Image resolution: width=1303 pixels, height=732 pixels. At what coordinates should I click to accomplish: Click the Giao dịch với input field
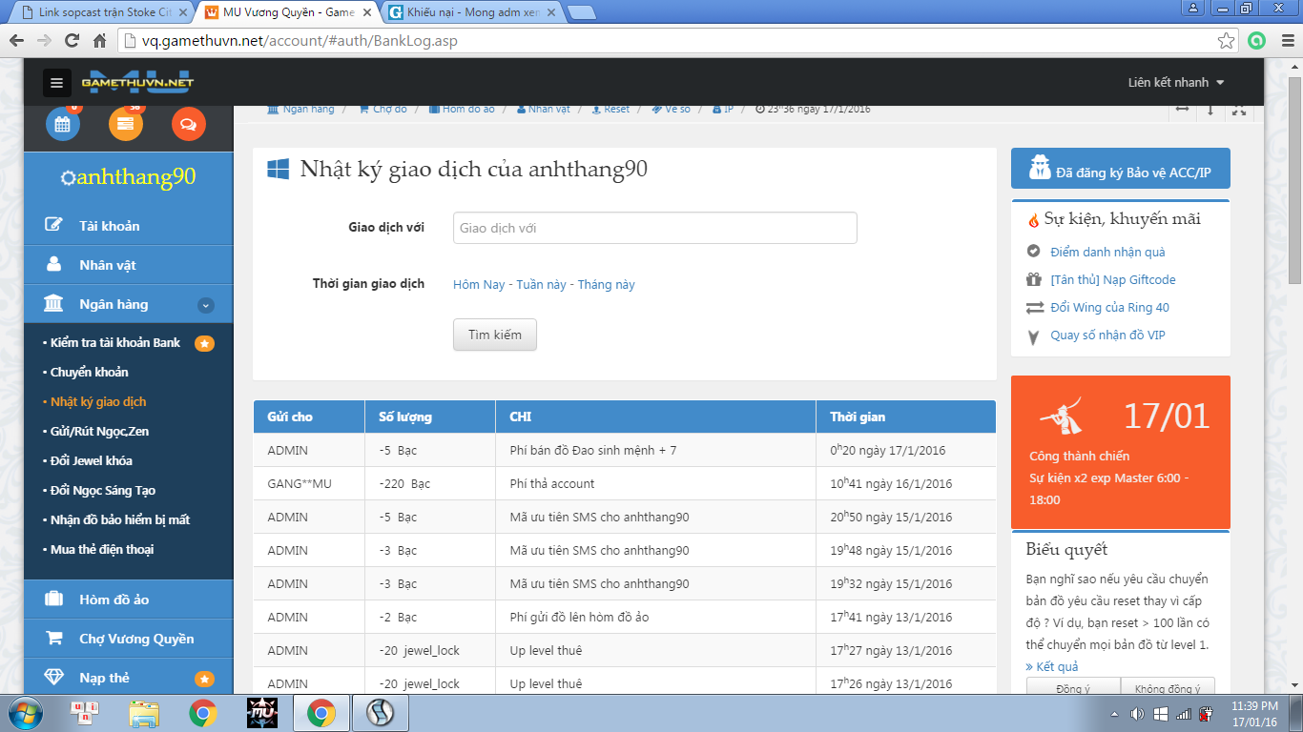click(x=654, y=228)
